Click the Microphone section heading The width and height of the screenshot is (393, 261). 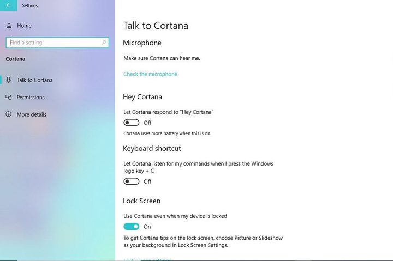[142, 43]
